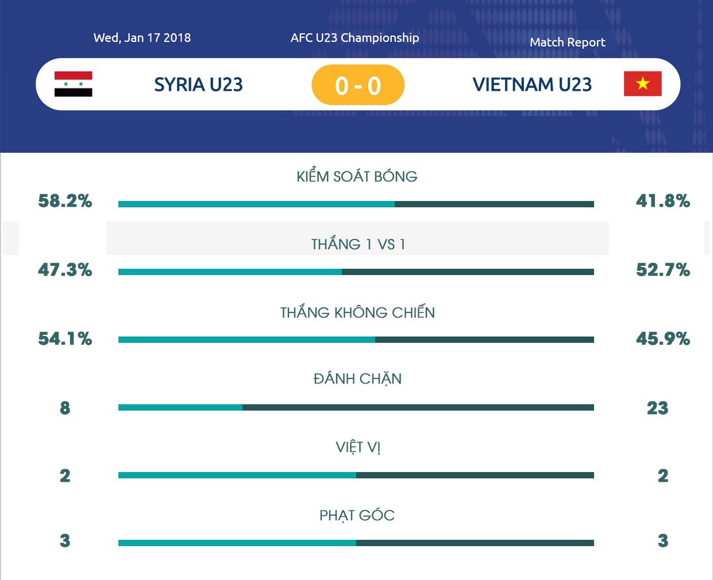The image size is (713, 580).
Task: Click the Vietnam flag icon
Action: [x=642, y=84]
